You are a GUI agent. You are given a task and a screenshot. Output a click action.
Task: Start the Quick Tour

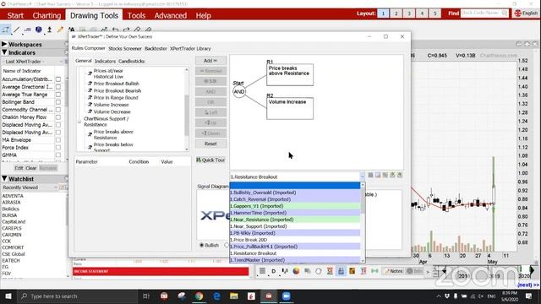[210, 160]
